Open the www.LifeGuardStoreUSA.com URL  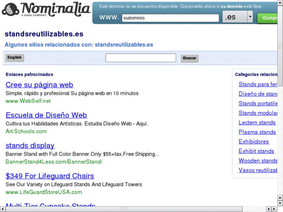coord(44,192)
